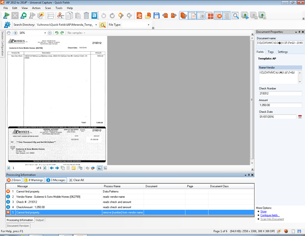Click the zoom in plus icon
Viewport: 305px width, 236px height.
click(15, 33)
